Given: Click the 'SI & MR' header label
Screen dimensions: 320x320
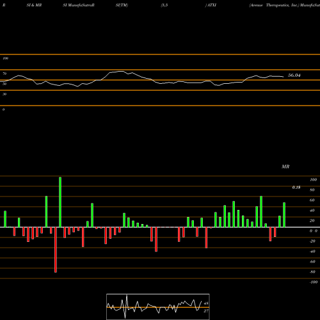Looking at the screenshot, I should 34,5.
